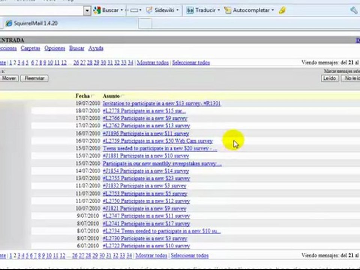The width and height of the screenshot is (360, 270).
Task: Open message #L2730 $3 survey
Action: point(145,238)
